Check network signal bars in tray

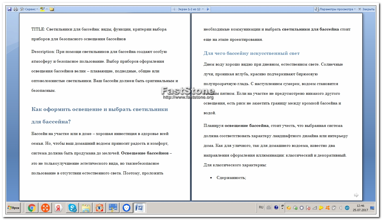click(x=315, y=208)
